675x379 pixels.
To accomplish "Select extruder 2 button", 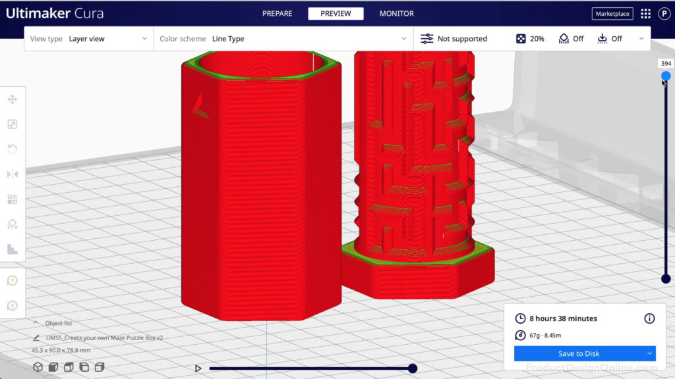I will (12, 305).
